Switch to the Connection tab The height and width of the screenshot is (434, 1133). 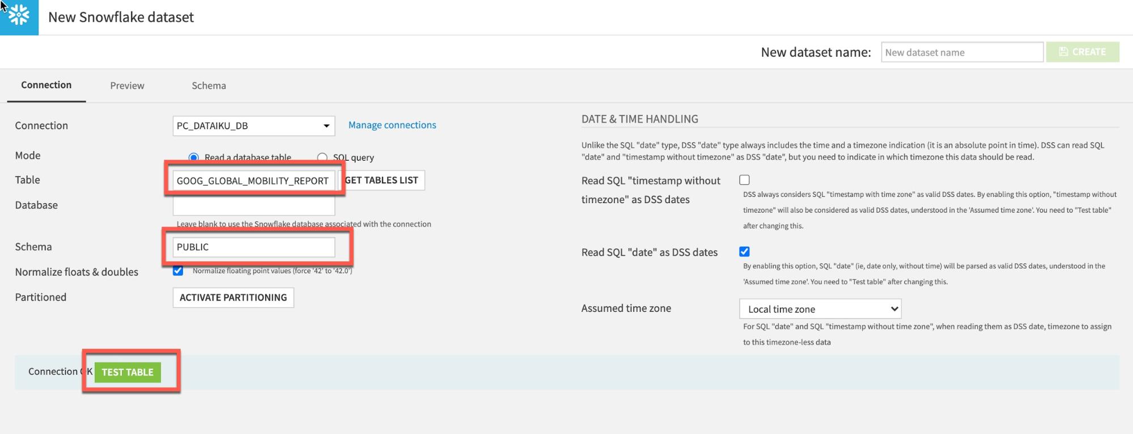46,85
